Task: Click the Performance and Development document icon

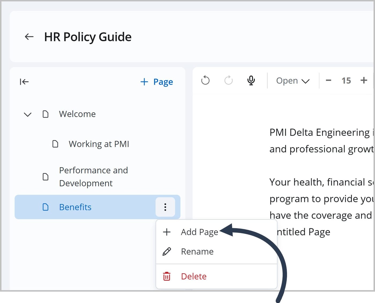Action: 46,177
